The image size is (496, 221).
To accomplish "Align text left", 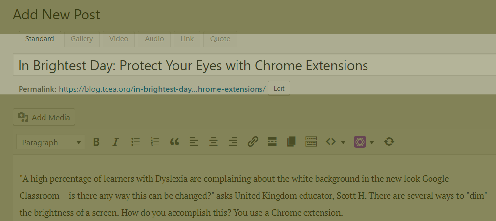I will [194, 142].
